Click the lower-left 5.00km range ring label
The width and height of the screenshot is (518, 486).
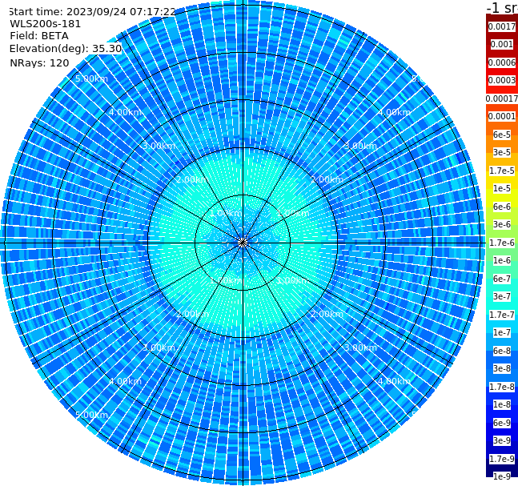pyautogui.click(x=91, y=415)
